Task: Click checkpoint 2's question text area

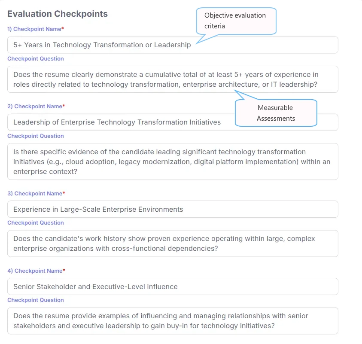Action: click(172, 161)
